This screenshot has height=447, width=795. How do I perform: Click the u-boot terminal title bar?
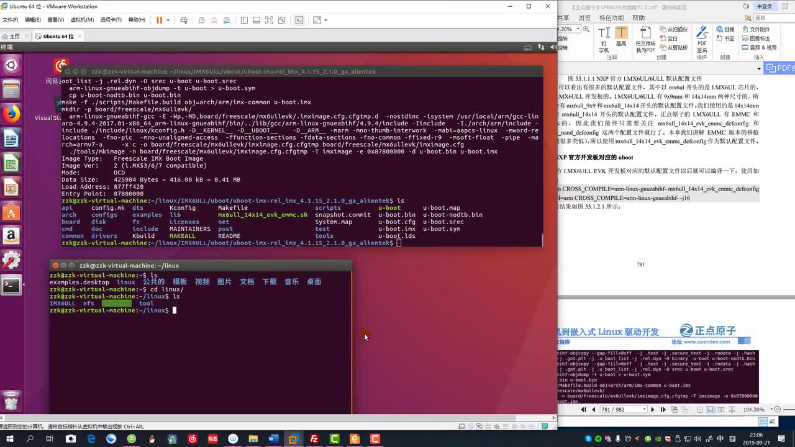click(301, 71)
